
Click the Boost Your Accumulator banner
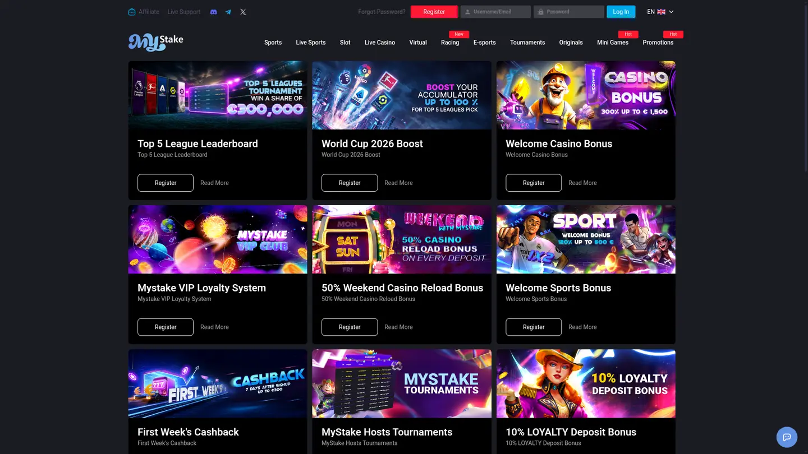click(x=402, y=95)
